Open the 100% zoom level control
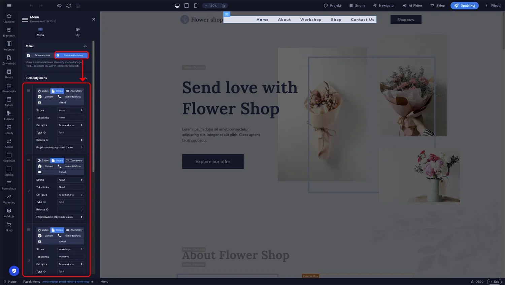Viewport: 505px width, 285px height. [211, 6]
